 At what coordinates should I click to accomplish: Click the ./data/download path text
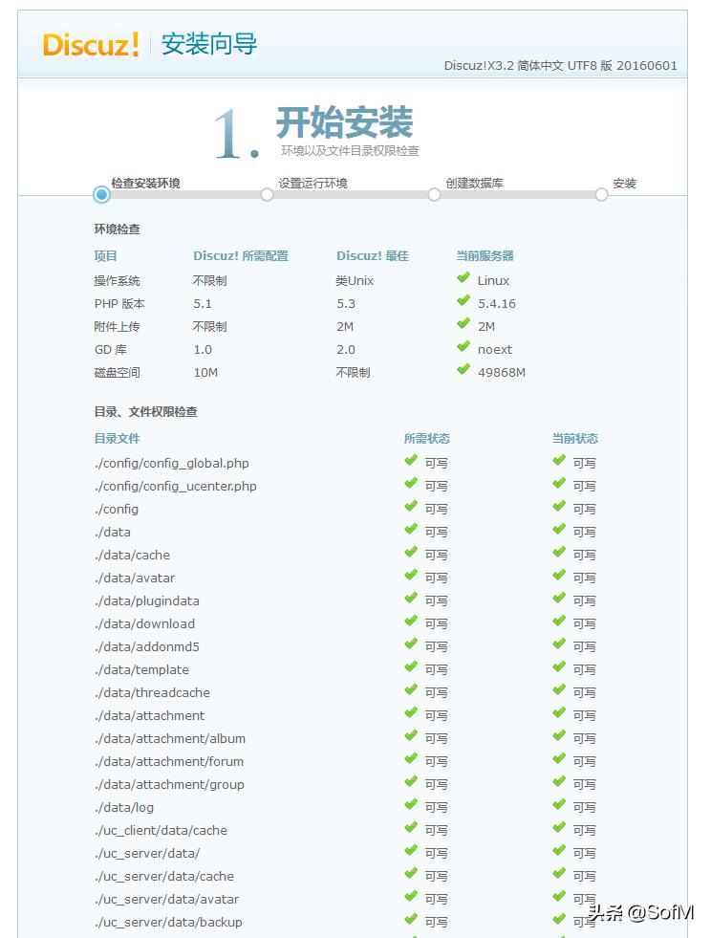(x=144, y=624)
